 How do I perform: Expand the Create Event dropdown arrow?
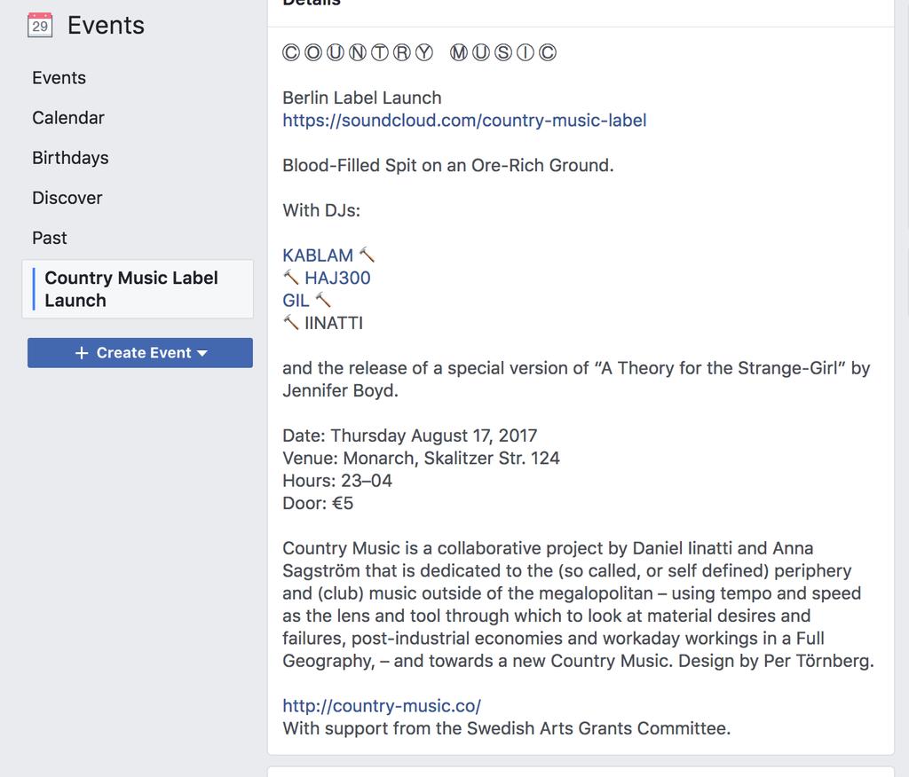point(202,353)
